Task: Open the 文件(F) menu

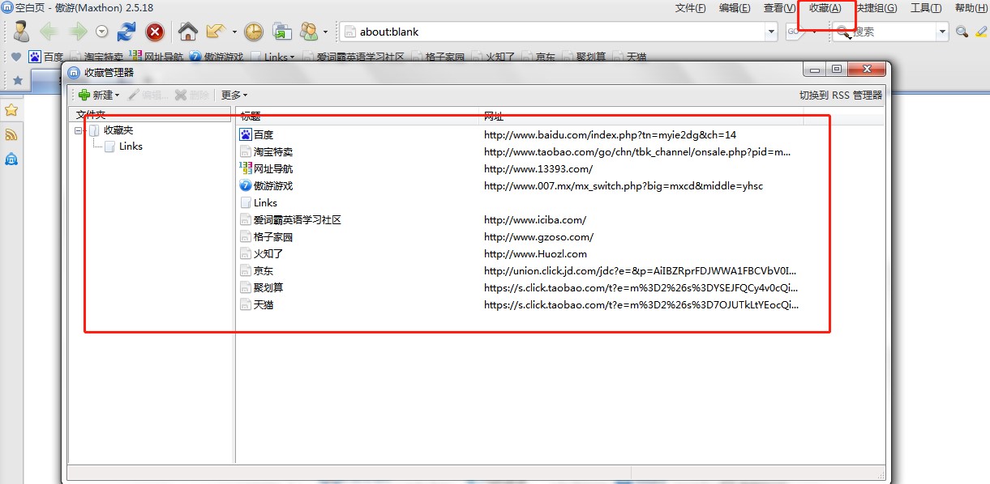Action: (x=691, y=8)
